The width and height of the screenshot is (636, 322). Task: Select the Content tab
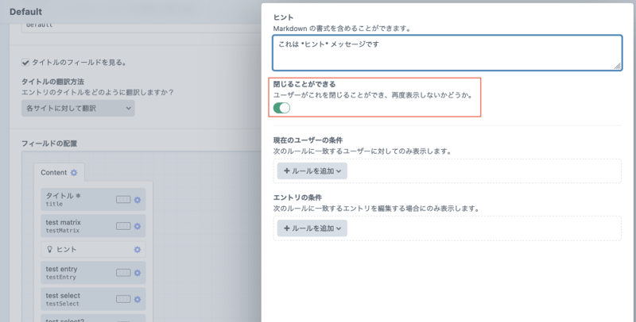54,172
